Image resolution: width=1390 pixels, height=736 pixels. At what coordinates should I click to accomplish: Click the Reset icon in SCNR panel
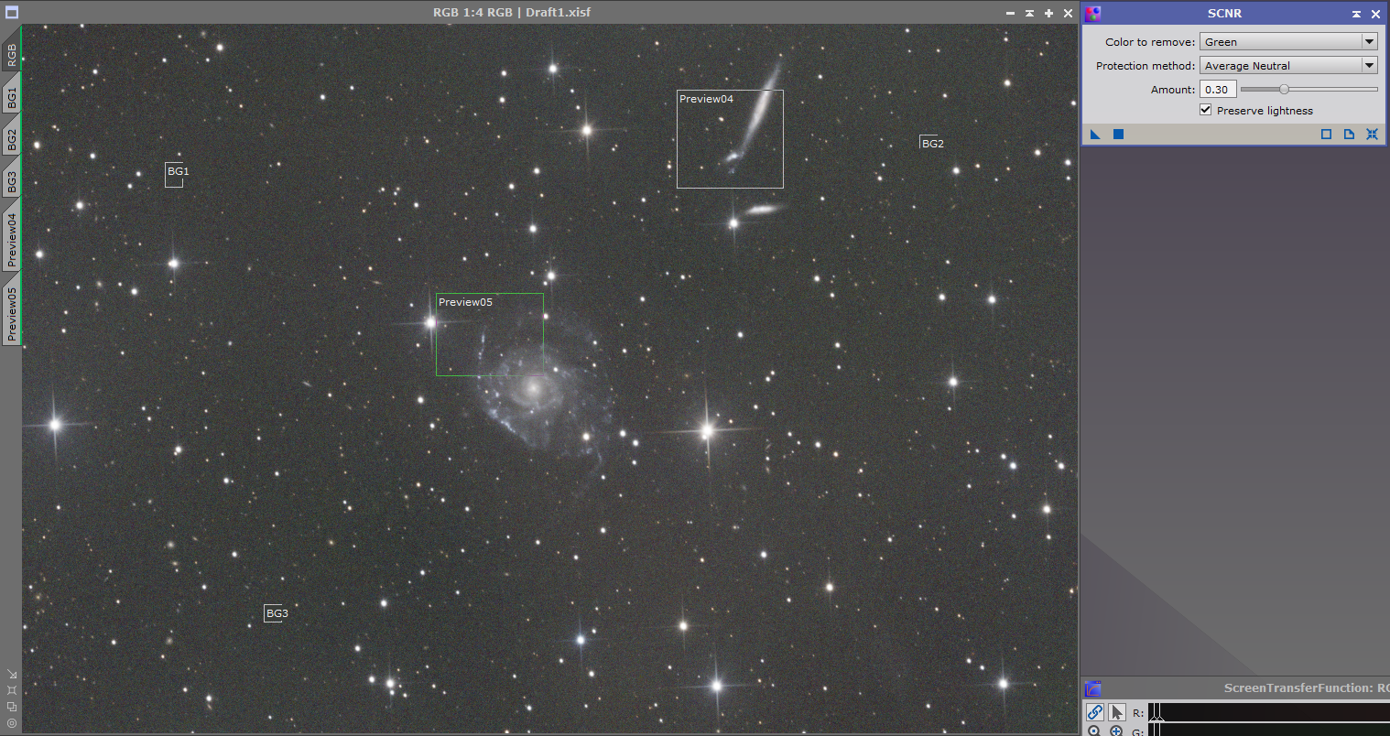[1372, 135]
